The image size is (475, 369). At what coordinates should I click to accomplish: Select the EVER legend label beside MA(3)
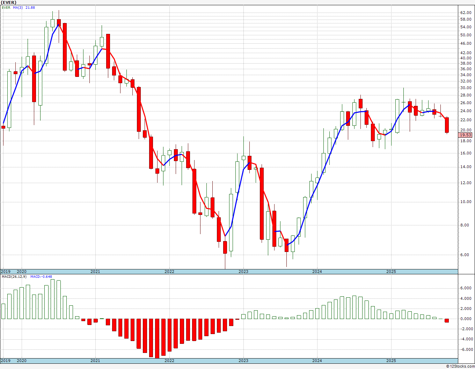click(6, 7)
